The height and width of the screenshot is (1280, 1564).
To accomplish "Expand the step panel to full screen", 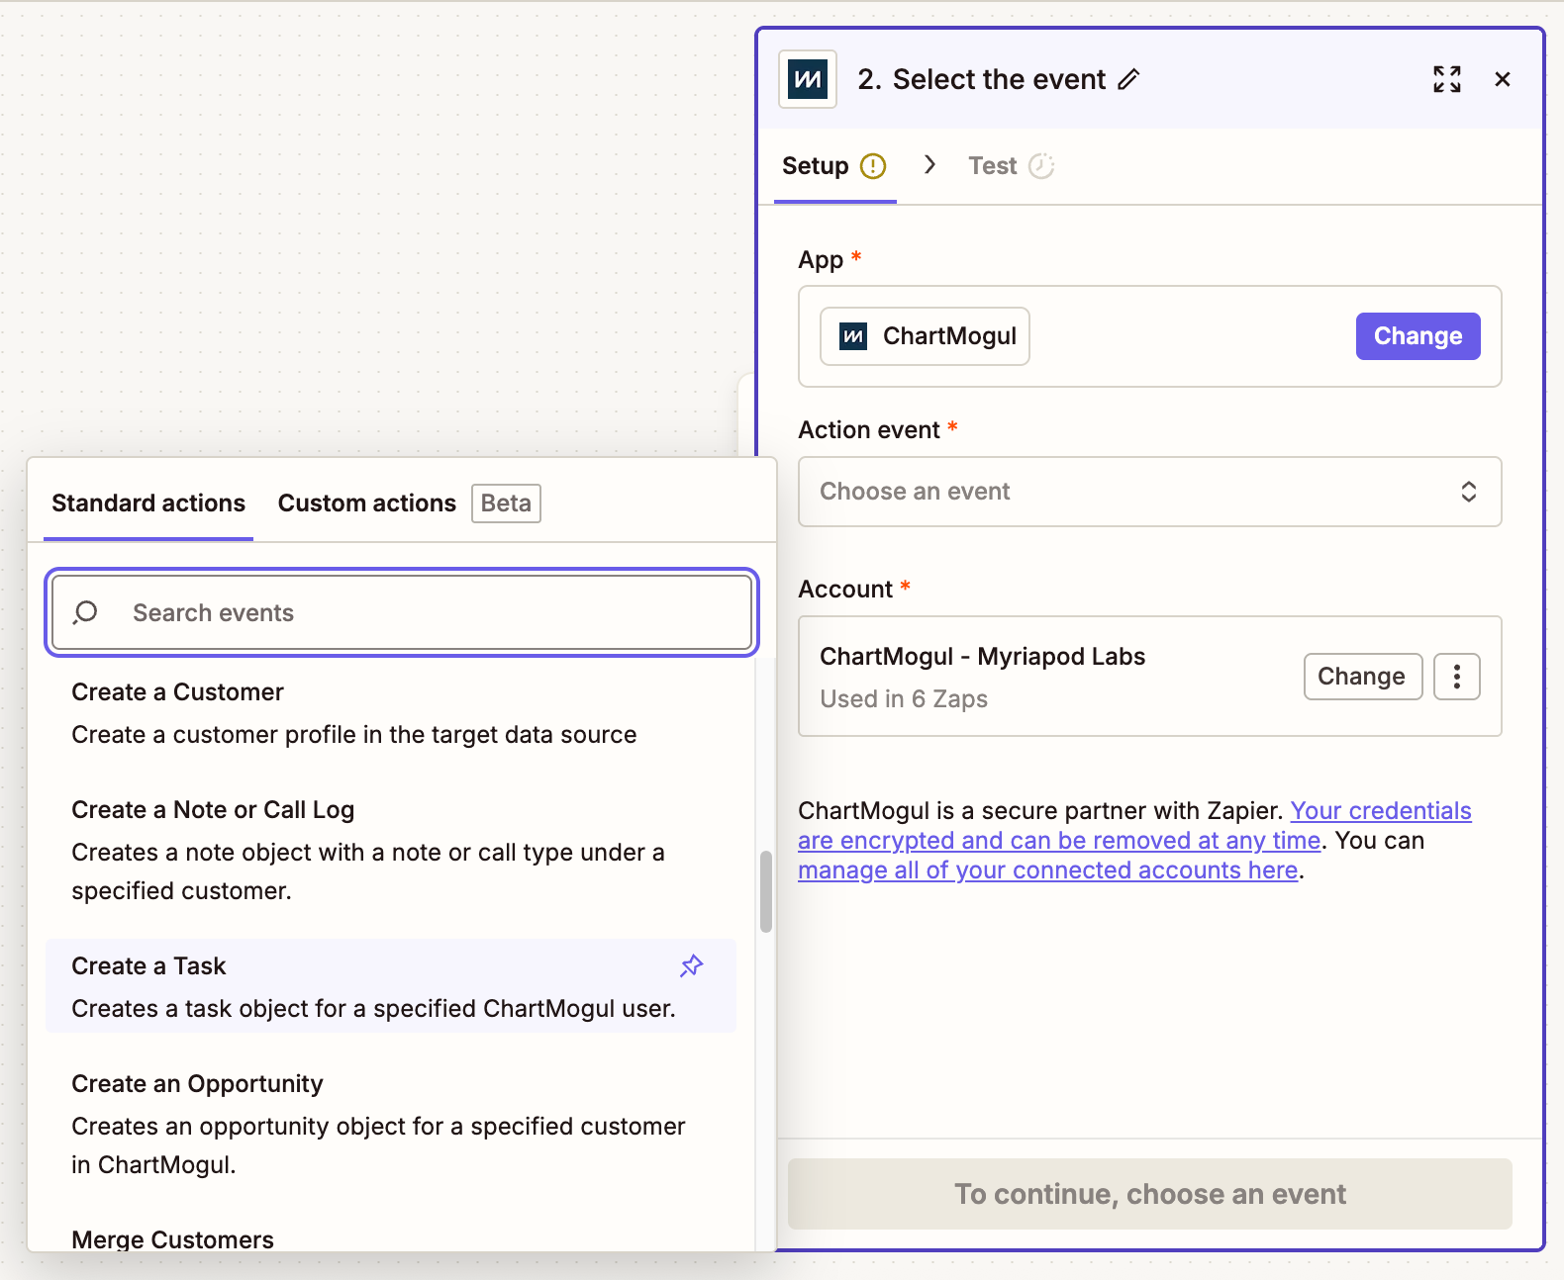I will [x=1447, y=79].
